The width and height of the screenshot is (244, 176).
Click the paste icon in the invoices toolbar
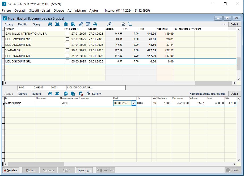coord(73,24)
